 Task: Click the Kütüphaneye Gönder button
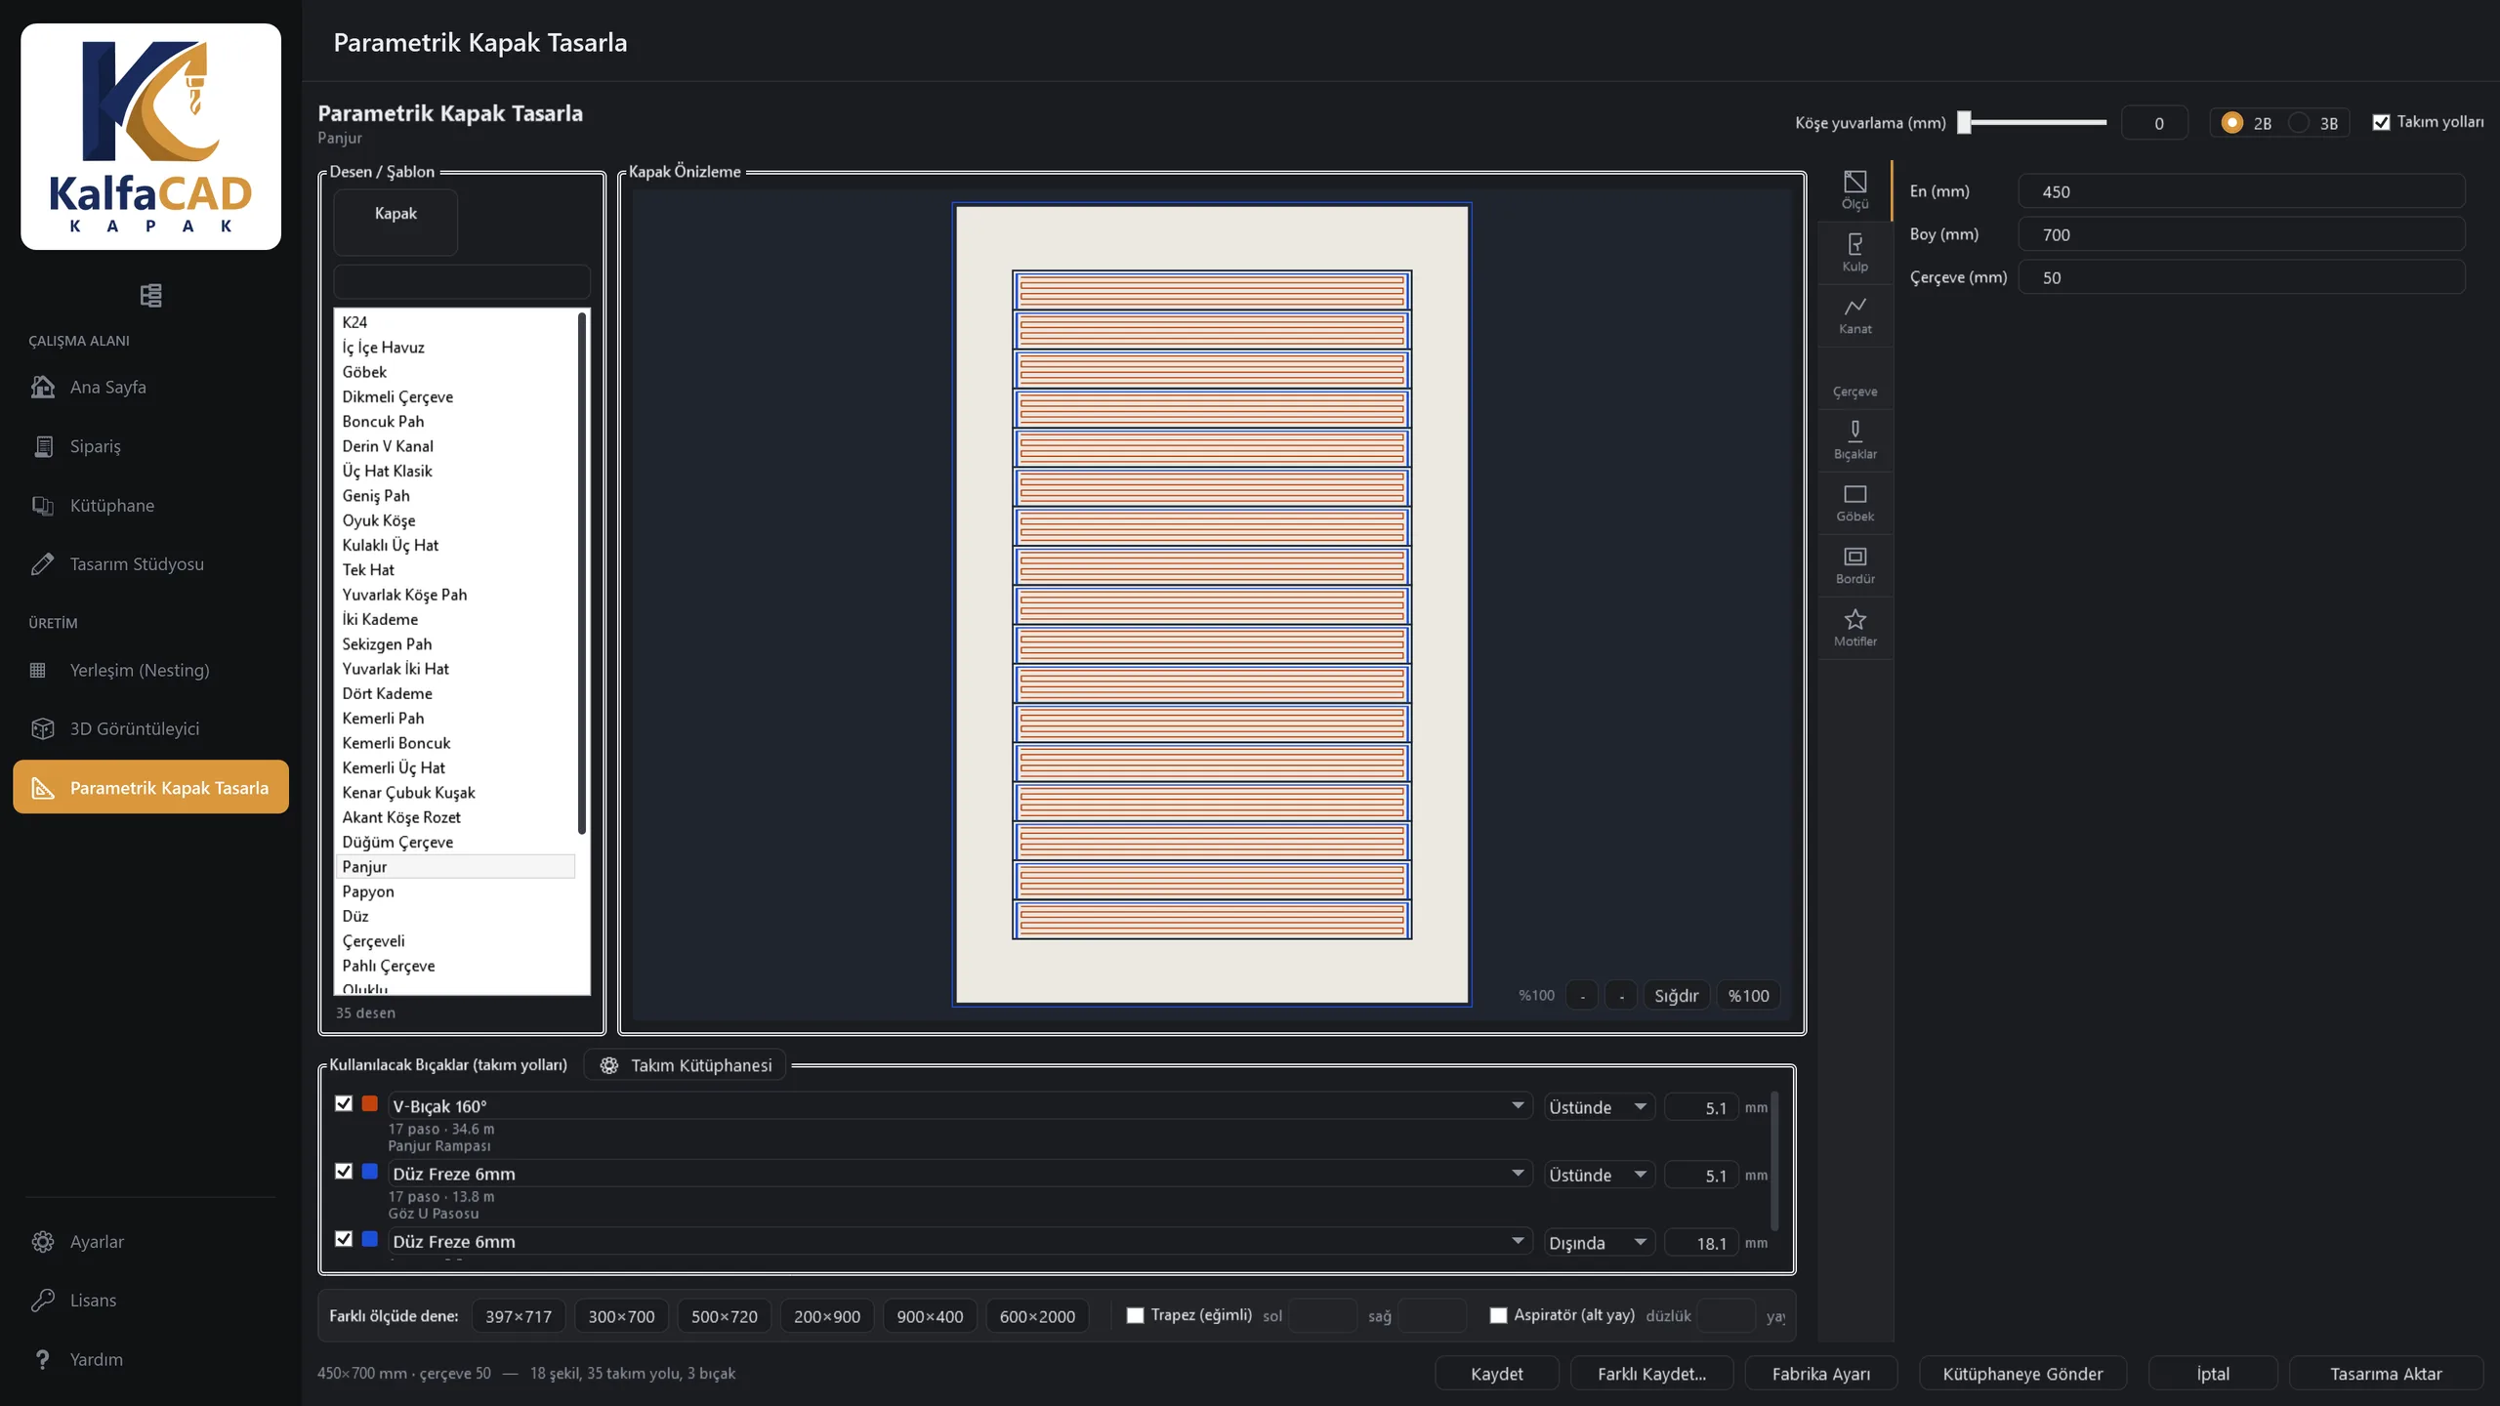pos(2022,1373)
